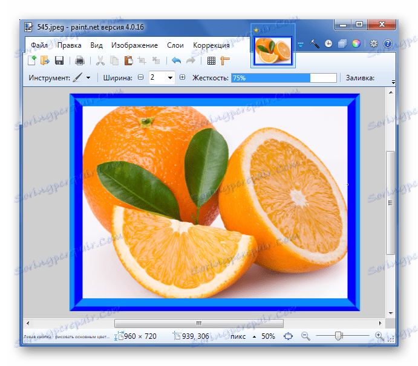
Task: Click the vertical scrollbar up arrow
Action: 391,92
